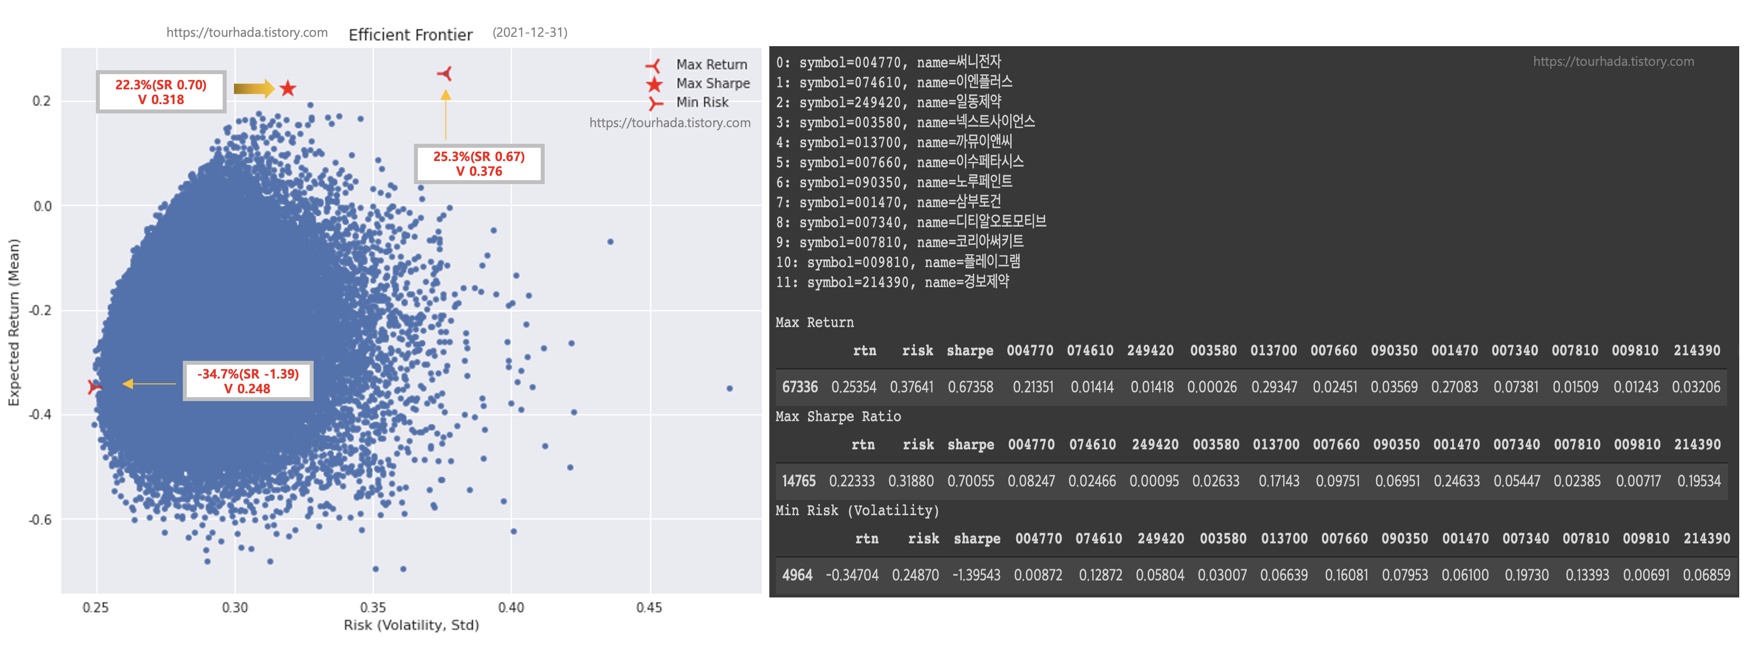Click the Max Sharpe Ratio section heading

point(838,416)
